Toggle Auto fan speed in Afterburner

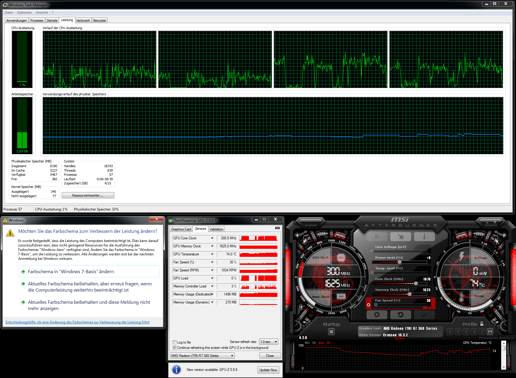click(x=430, y=308)
